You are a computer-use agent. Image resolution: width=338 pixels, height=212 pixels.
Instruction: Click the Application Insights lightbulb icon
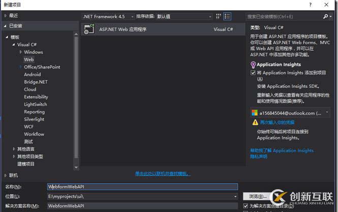tap(253, 65)
